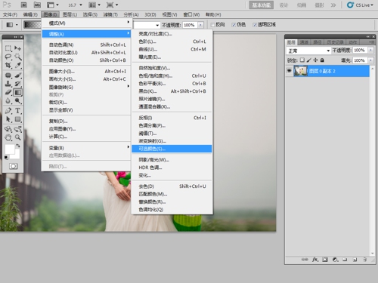Choose 曲线(U)... from the submenu
Screen dimensions: 378x283
(x=172, y=49)
